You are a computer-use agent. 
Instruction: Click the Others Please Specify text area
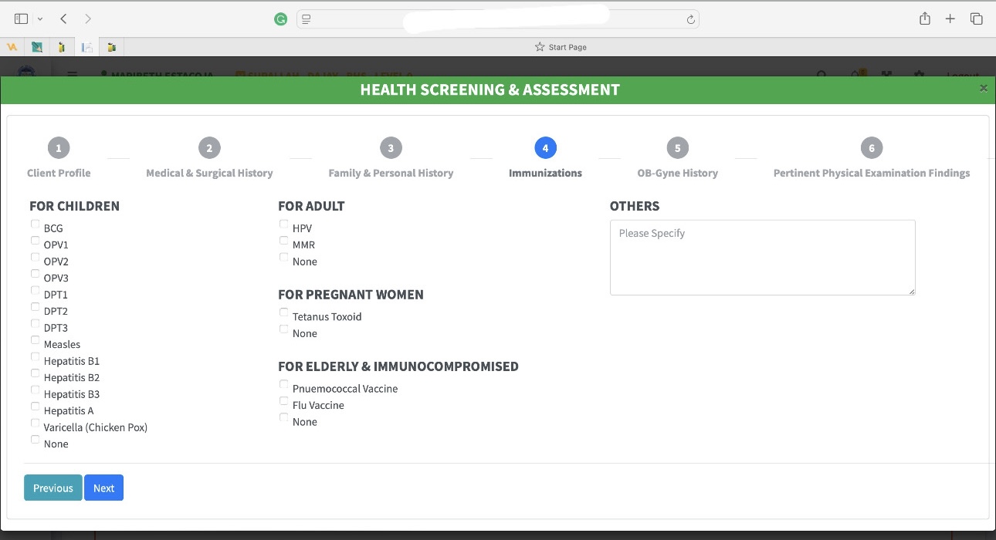[763, 258]
